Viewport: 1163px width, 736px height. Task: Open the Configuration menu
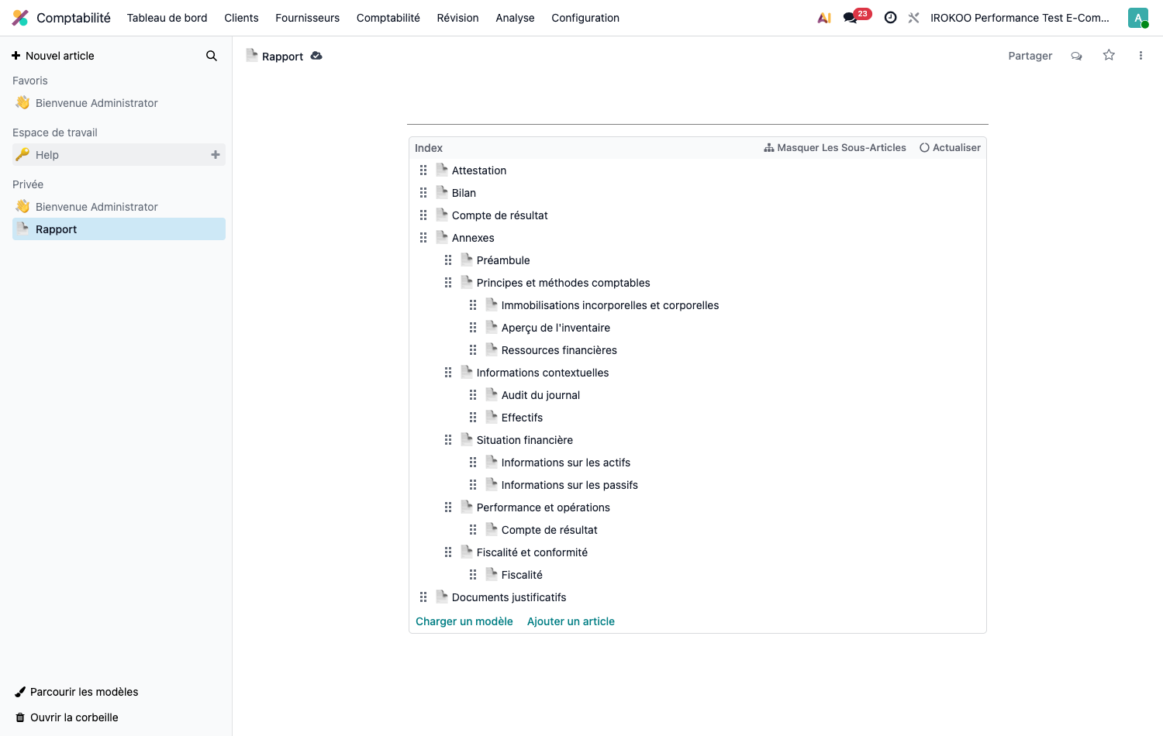tap(585, 18)
